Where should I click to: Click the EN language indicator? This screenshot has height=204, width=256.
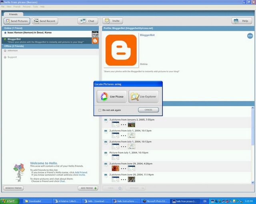[205, 201]
